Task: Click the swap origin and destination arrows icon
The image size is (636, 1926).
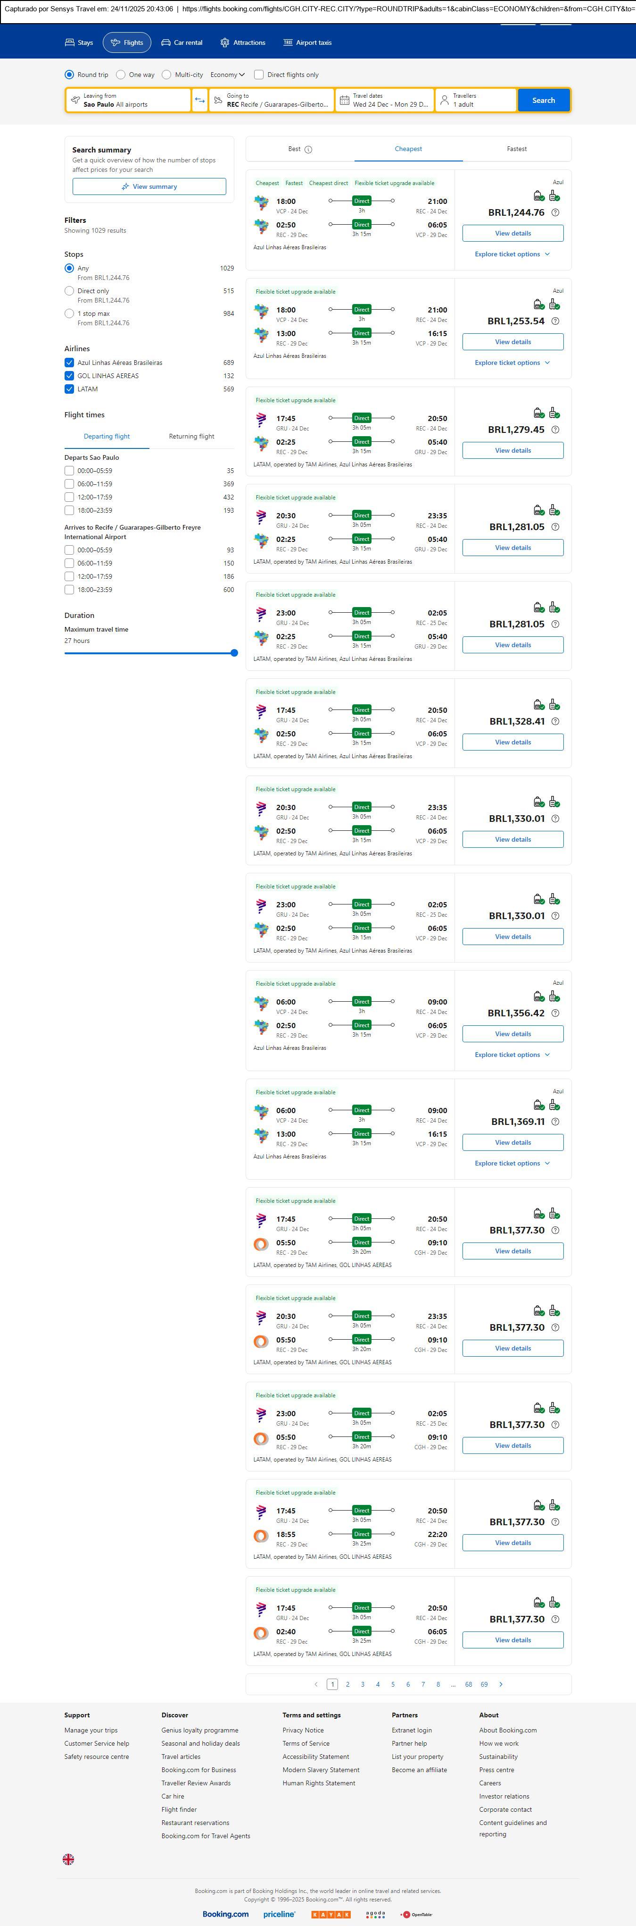Action: coord(199,100)
